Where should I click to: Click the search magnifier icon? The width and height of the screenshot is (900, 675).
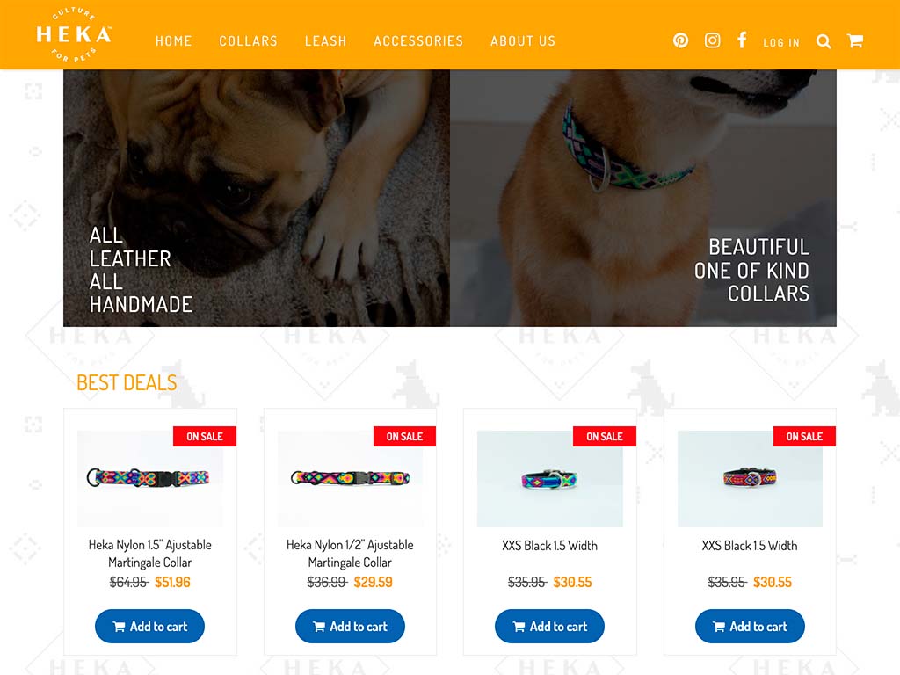tap(823, 41)
